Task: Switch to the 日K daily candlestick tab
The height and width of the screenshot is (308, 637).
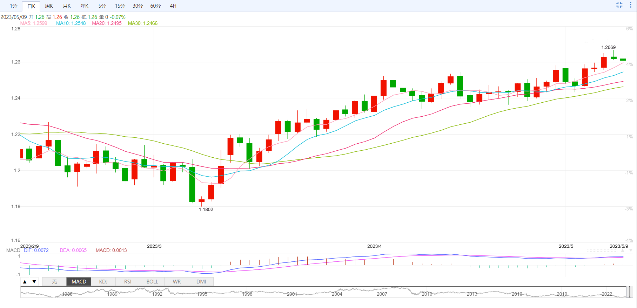Action: (31, 6)
